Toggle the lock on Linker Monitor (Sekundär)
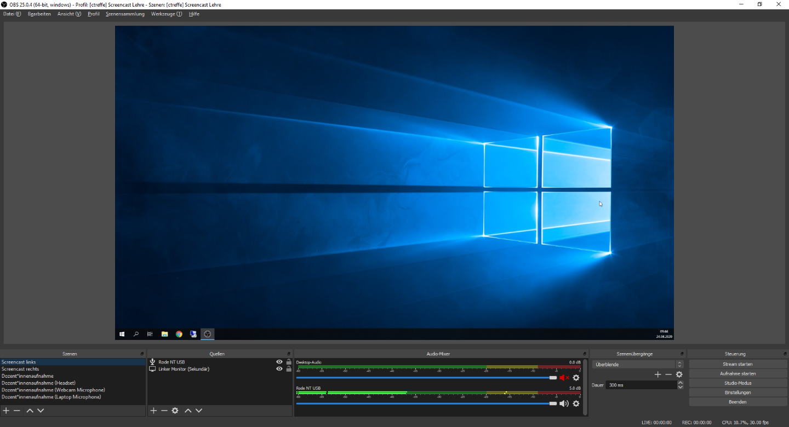 [289, 369]
